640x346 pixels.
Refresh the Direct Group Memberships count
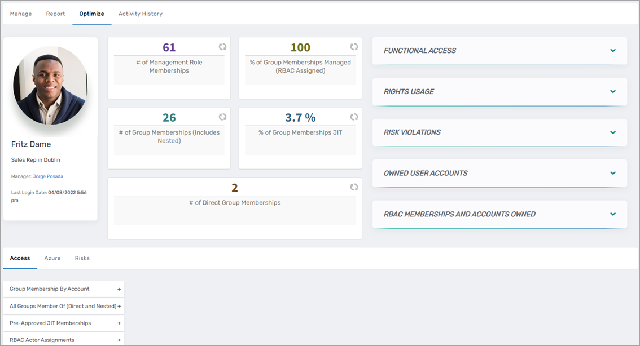click(x=354, y=187)
